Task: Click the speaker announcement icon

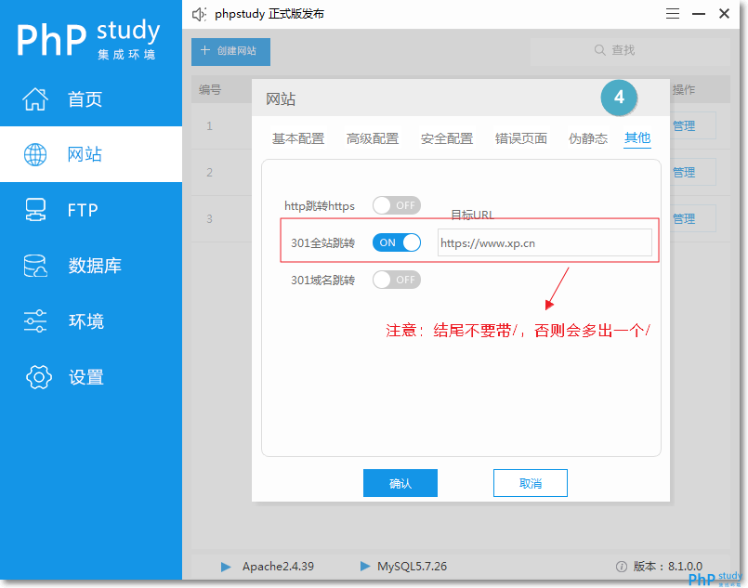Action: pyautogui.click(x=199, y=14)
